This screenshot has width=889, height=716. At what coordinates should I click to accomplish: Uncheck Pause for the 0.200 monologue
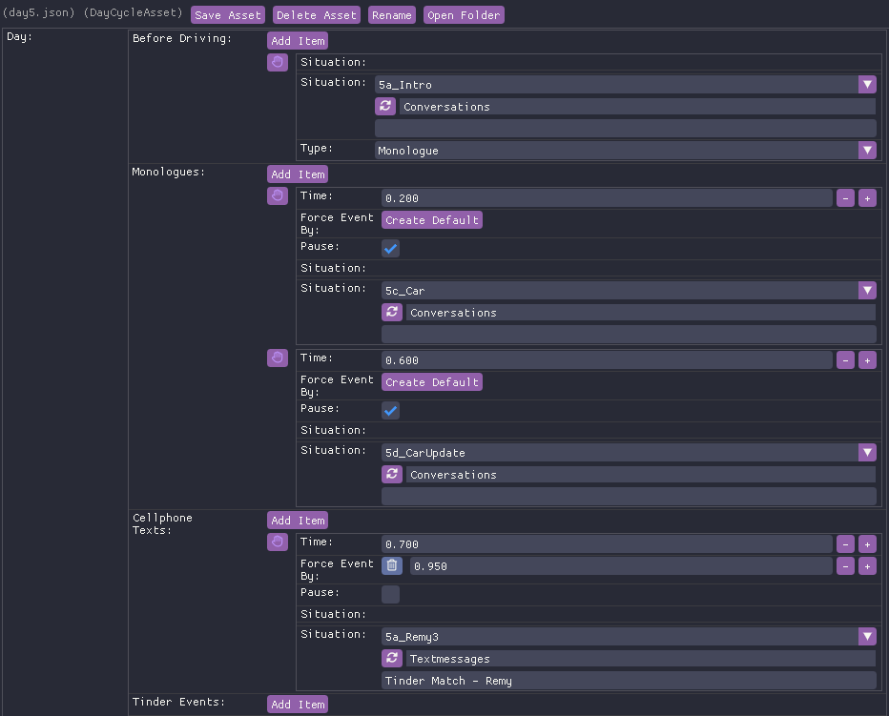[391, 249]
